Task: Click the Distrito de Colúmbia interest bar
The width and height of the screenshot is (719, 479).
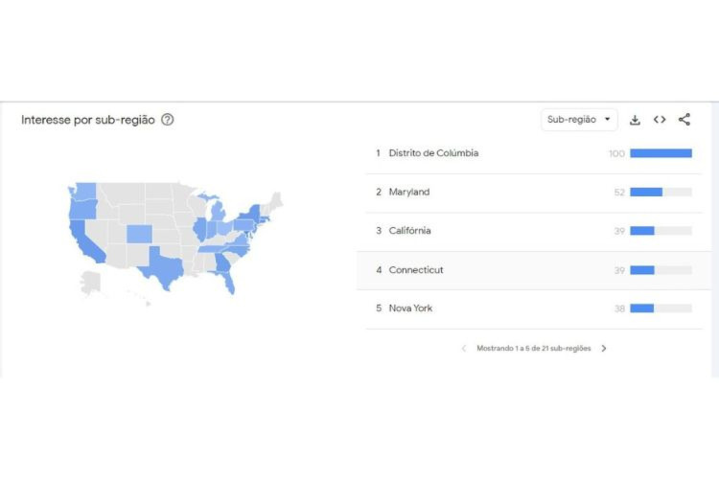Action: point(661,153)
